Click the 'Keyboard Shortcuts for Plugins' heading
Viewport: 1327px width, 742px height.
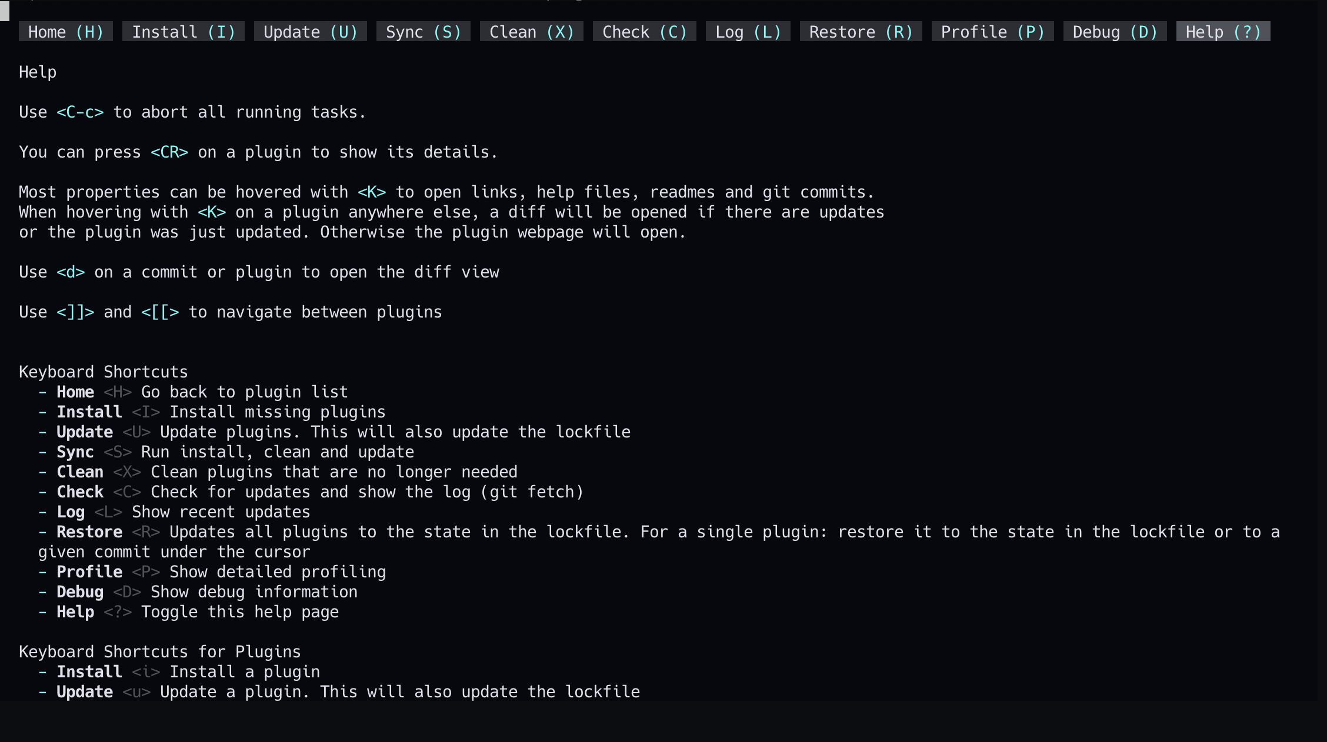(x=159, y=652)
